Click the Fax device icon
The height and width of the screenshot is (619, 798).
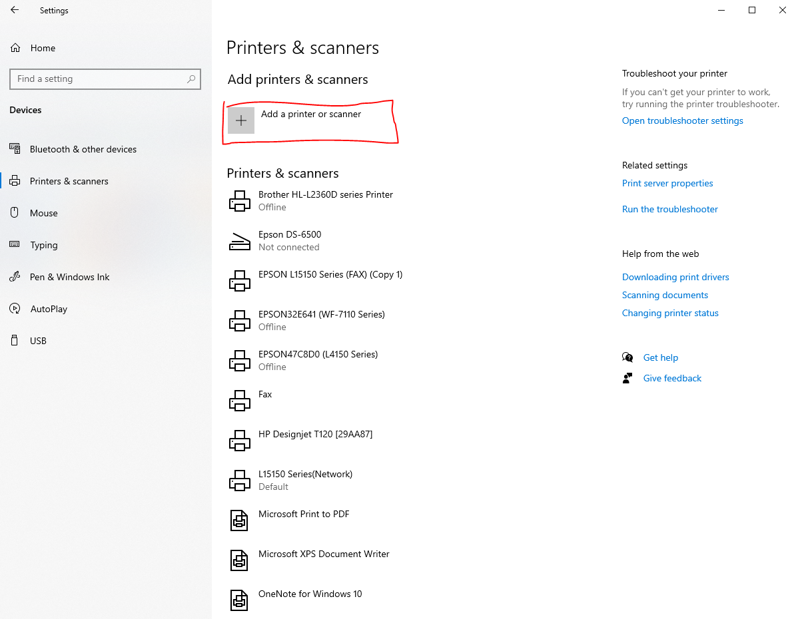[239, 400]
